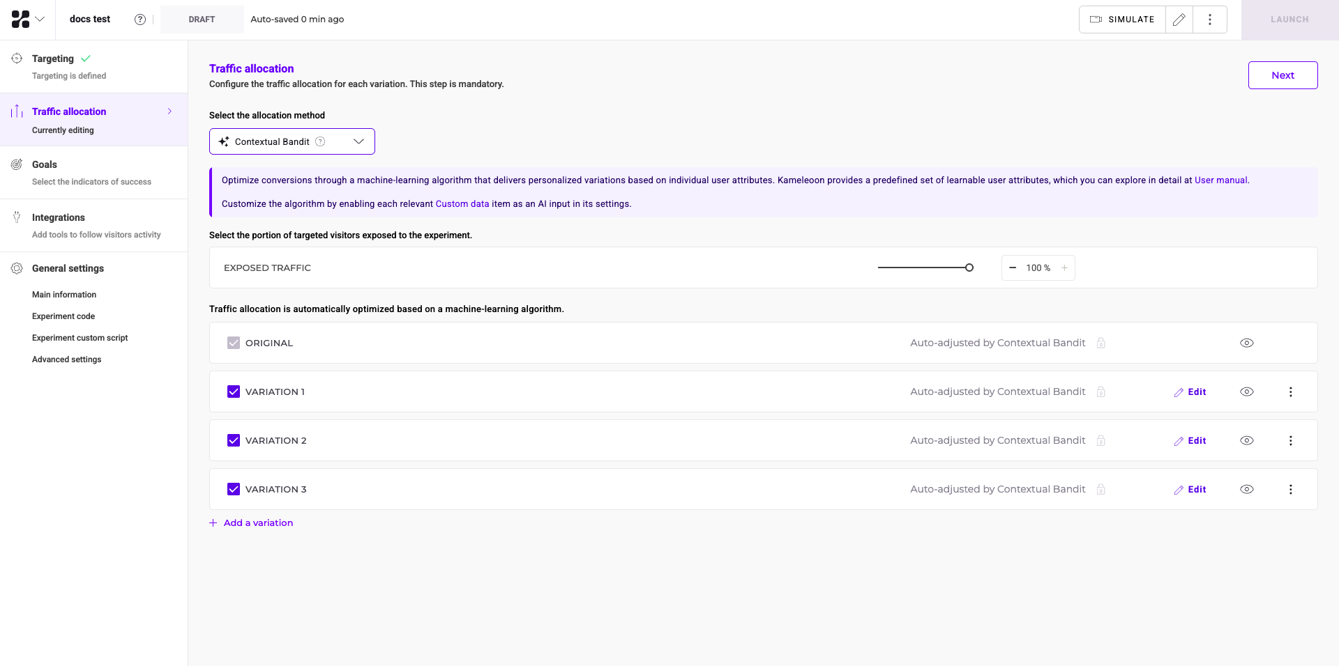This screenshot has width=1339, height=666.
Task: Click the minus icon for exposed traffic
Action: tap(1013, 268)
